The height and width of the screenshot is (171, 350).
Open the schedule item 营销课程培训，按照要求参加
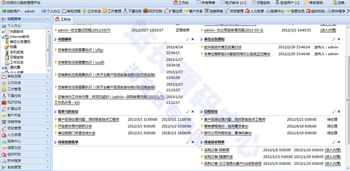click(x=226, y=126)
